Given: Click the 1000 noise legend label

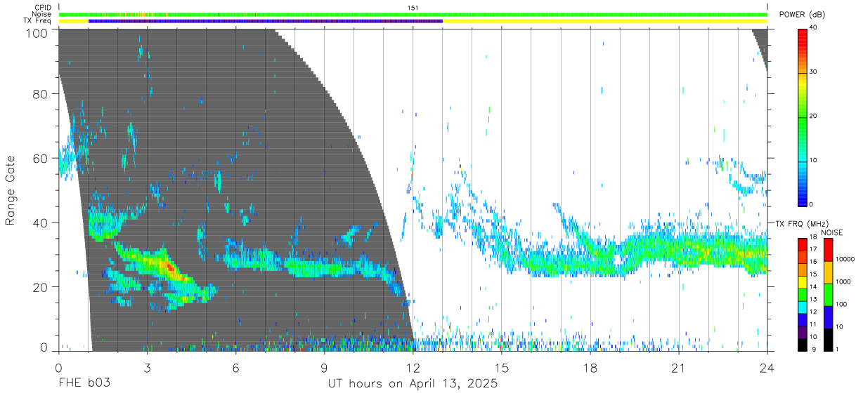Looking at the screenshot, I should 843,281.
